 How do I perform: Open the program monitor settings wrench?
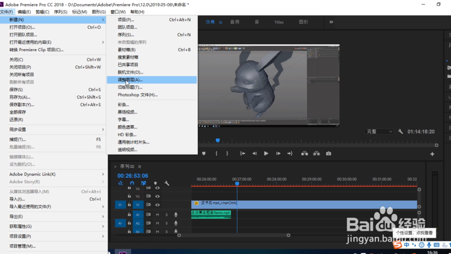(x=400, y=131)
